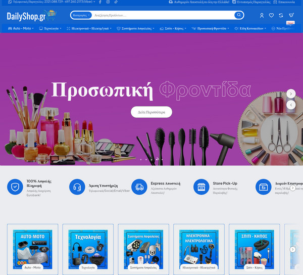Click the DailyShop.gr logo

tap(31, 16)
